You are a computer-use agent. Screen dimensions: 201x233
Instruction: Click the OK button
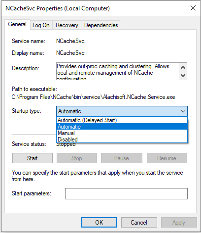[x=99, y=223]
